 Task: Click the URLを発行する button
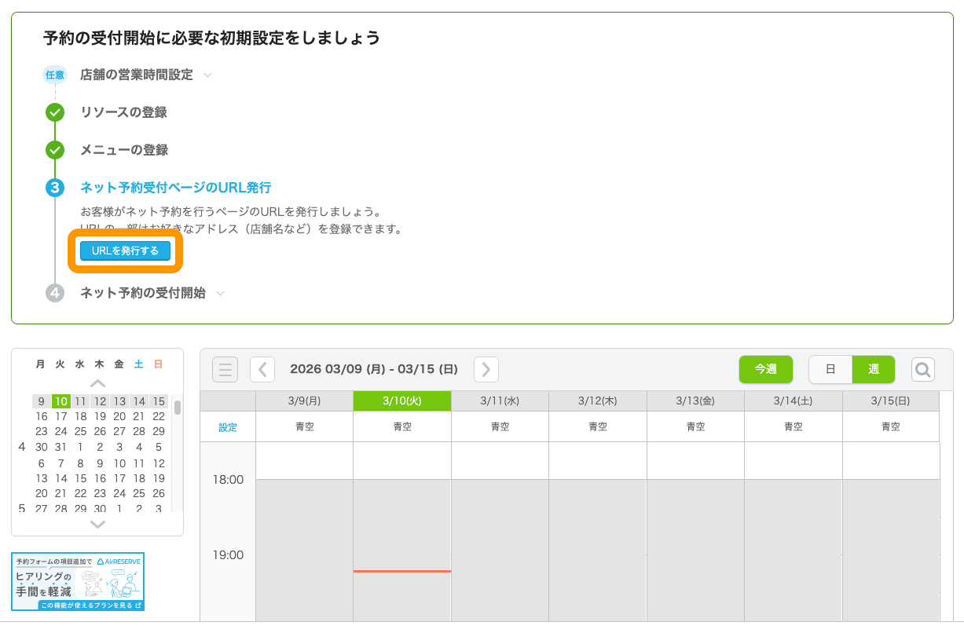coord(126,251)
